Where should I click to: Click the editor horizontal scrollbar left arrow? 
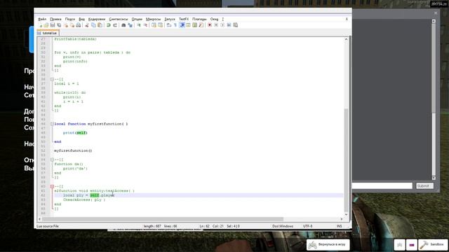point(39,219)
